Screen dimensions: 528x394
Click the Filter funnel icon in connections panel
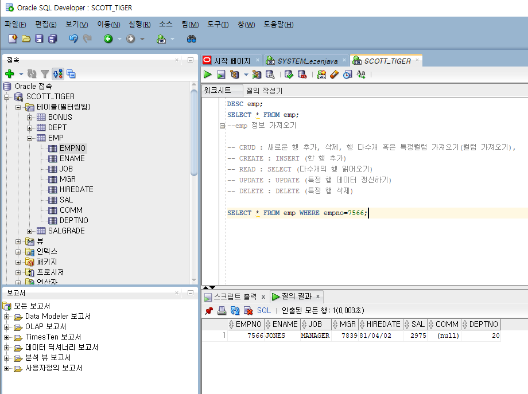tap(44, 73)
